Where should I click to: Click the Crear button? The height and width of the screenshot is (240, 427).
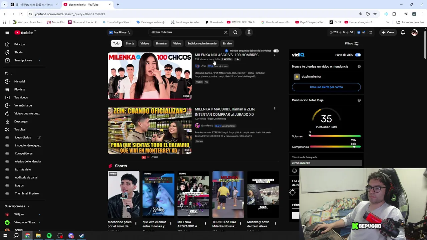[388, 32]
